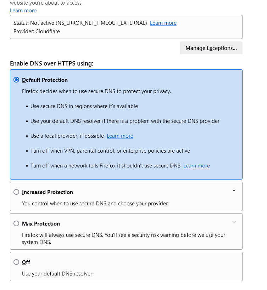Open Learn more about network disabling secure DNS
This screenshot has height=290, width=267.
click(196, 166)
